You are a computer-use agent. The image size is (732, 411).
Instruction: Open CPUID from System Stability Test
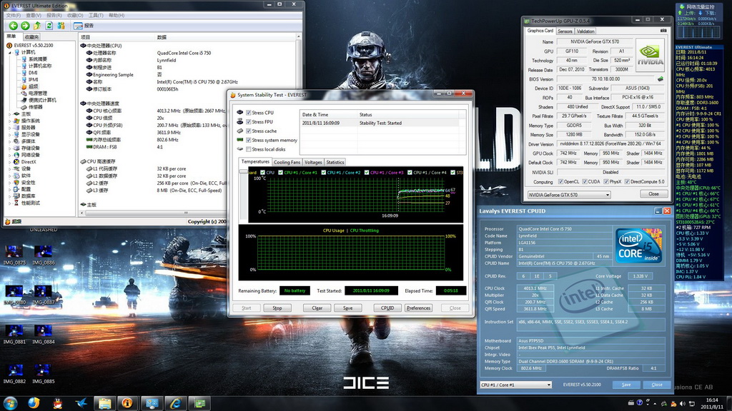pyautogui.click(x=387, y=308)
